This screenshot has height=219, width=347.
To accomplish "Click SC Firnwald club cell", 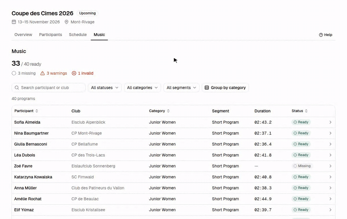I will pyautogui.click(x=82, y=177).
